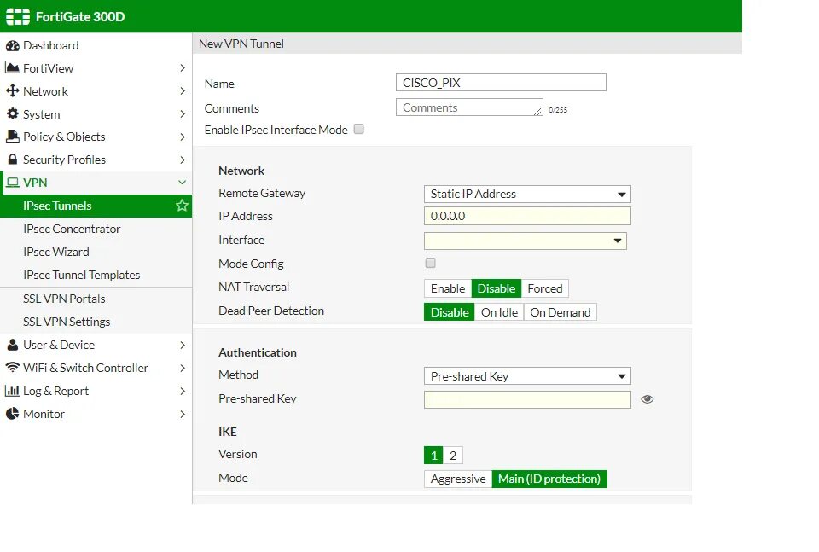This screenshot has width=819, height=552.
Task: Click the VPN laptop icon
Action: [x=13, y=183]
